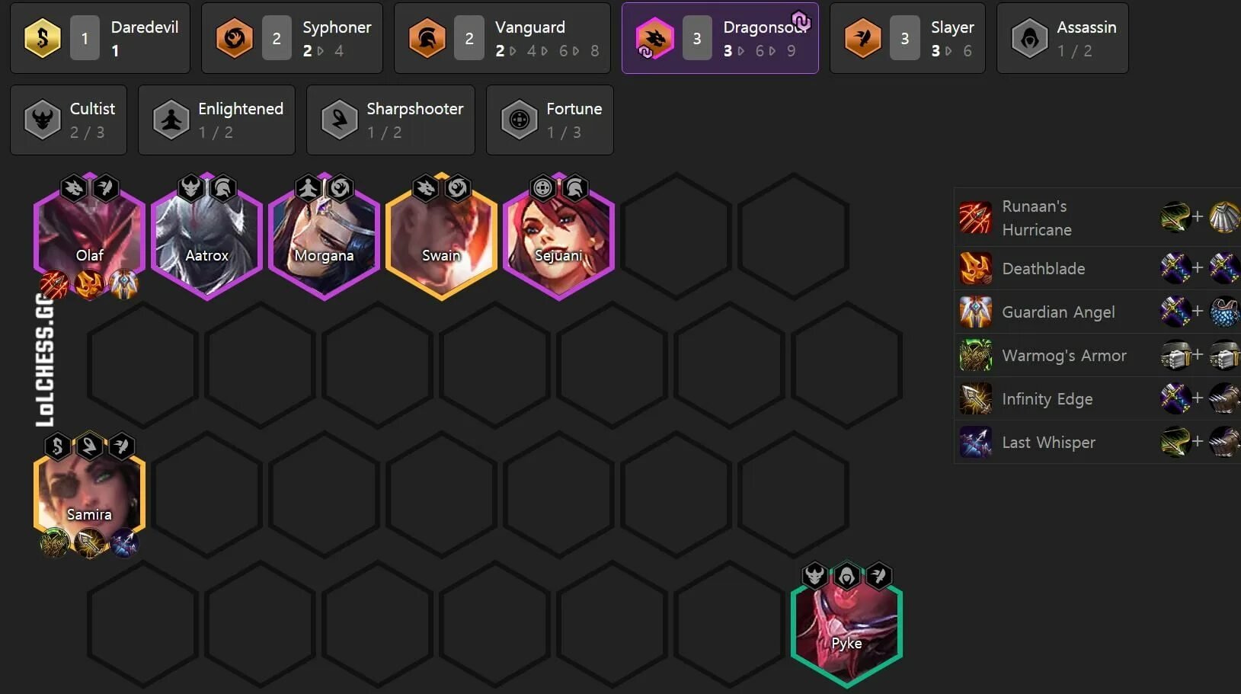The height and width of the screenshot is (694, 1241).
Task: Open the Runaan's Hurricane item entry
Action: pos(1097,218)
